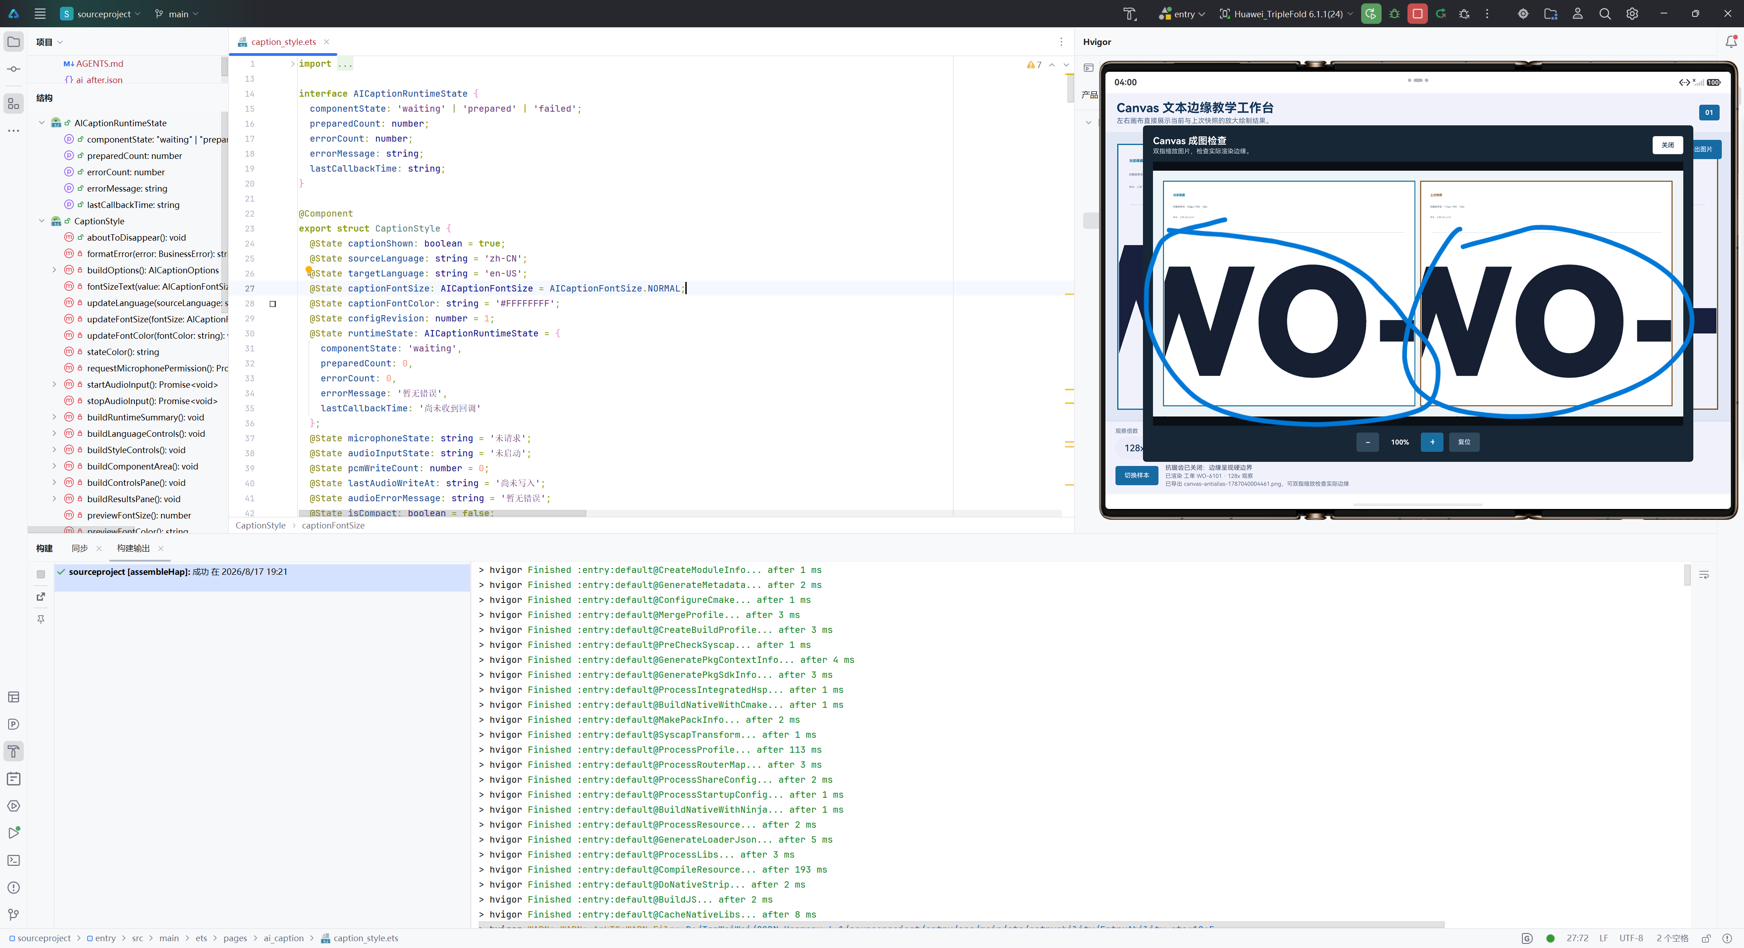Open the 项目 view dropdown
This screenshot has height=948, width=1744.
point(50,42)
